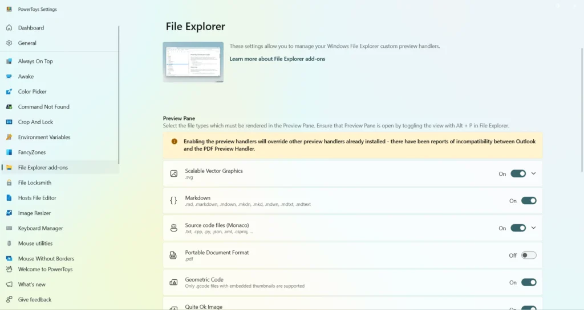
Task: Open Awake settings page
Action: (60, 76)
